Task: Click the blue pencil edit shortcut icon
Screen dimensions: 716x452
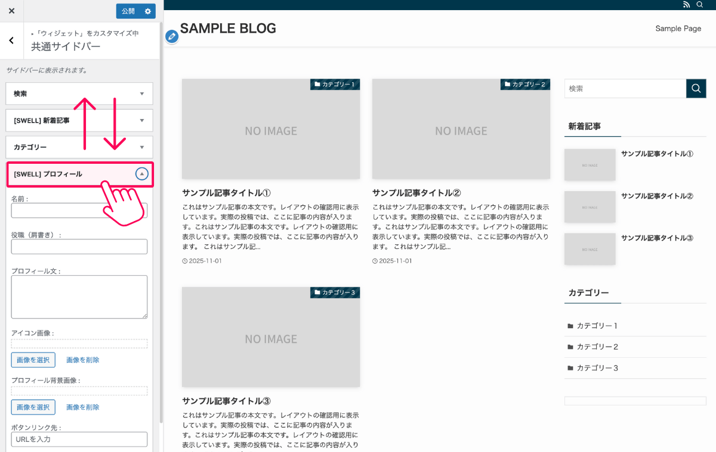Action: coord(172,37)
